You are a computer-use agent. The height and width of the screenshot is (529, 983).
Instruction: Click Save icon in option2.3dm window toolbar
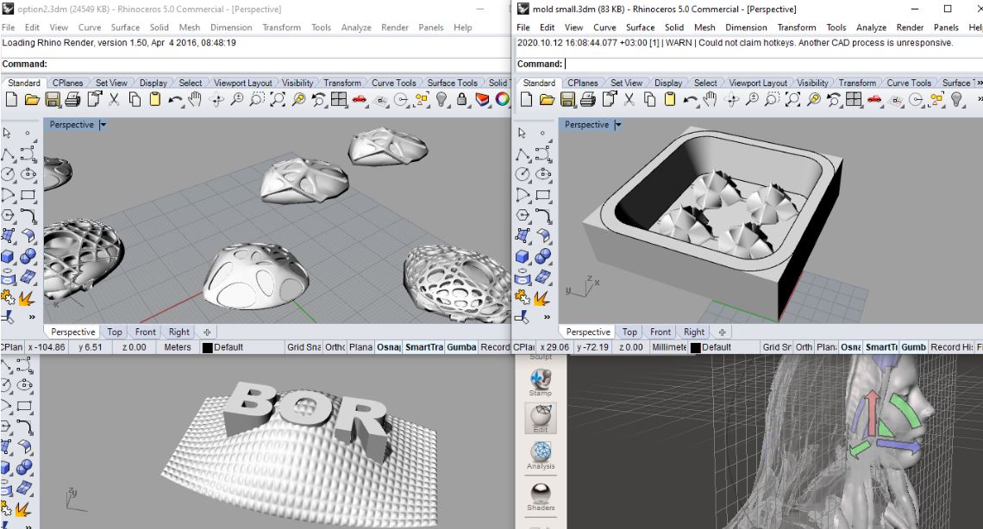click(x=51, y=100)
